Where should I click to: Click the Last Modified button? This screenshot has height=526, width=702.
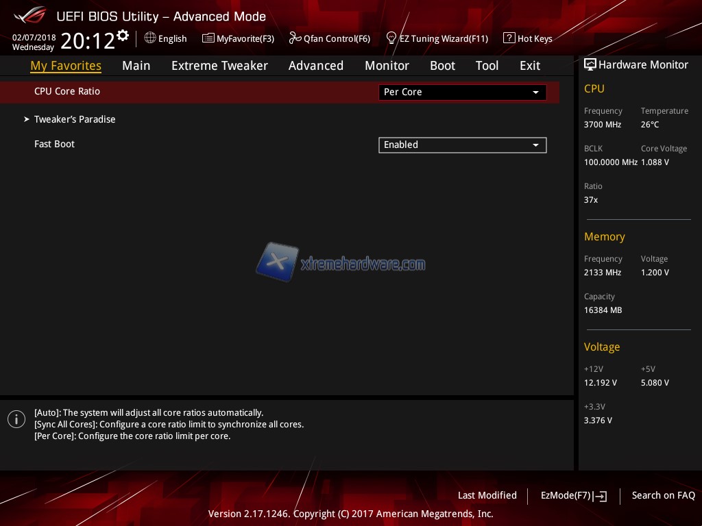tap(487, 495)
